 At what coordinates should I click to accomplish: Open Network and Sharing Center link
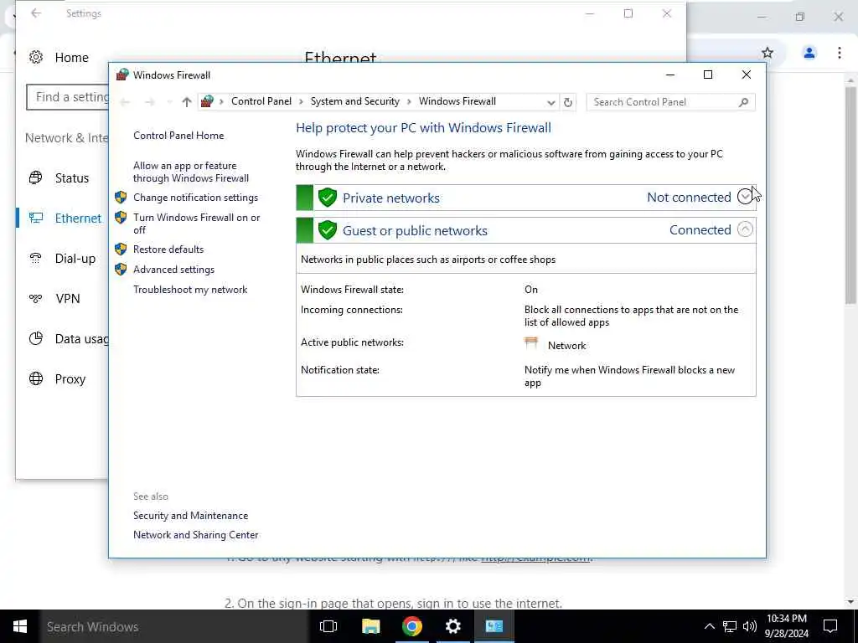[195, 535]
